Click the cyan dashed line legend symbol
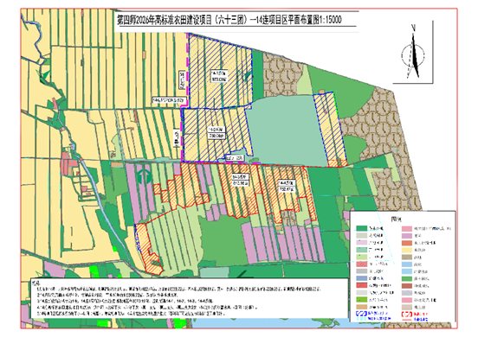Image resolution: width=478 pixels, height=337 pixels. tap(362, 319)
